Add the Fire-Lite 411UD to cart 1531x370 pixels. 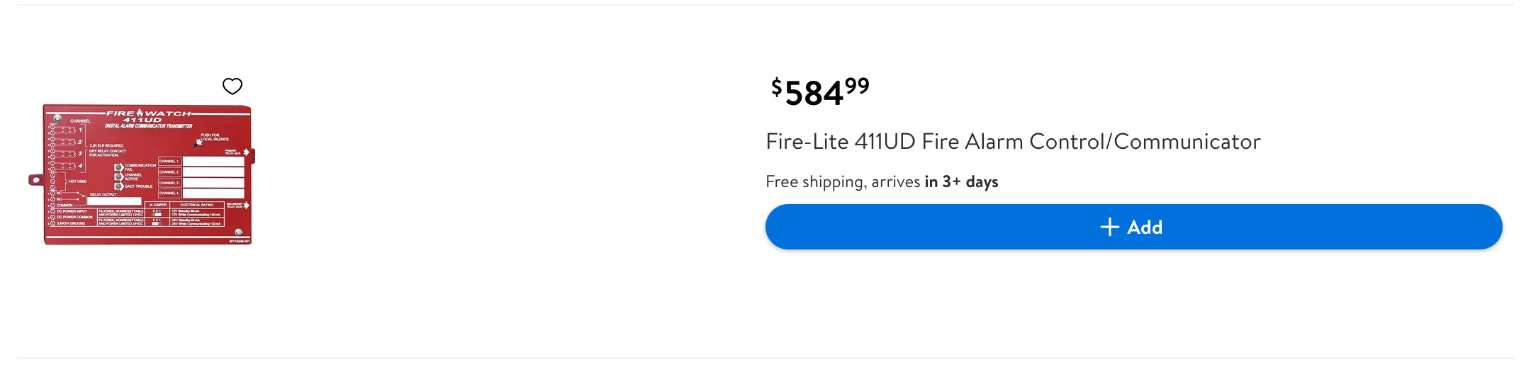tap(1133, 227)
